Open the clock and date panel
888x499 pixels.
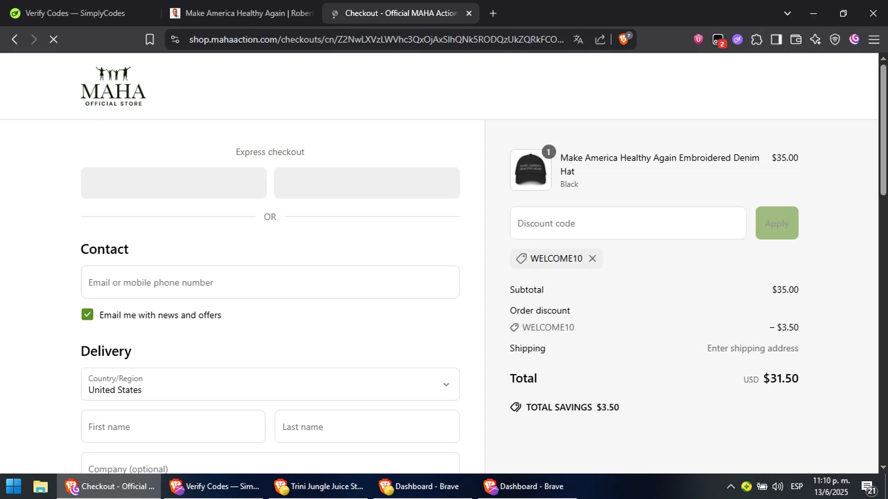(831, 487)
